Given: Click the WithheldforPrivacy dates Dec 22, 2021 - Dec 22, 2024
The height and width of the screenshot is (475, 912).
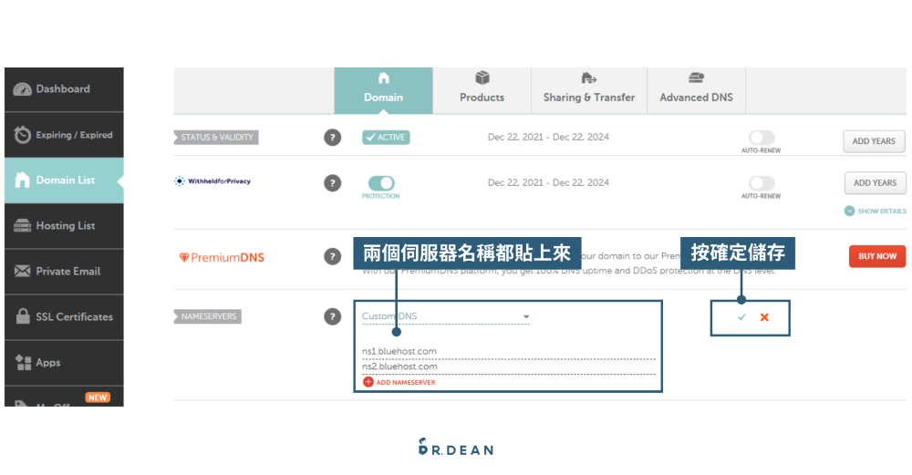Looking at the screenshot, I should (548, 182).
